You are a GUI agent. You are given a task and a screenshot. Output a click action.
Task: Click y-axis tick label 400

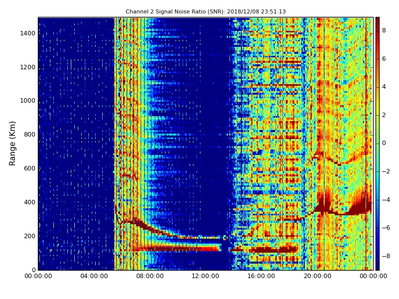coord(29,202)
